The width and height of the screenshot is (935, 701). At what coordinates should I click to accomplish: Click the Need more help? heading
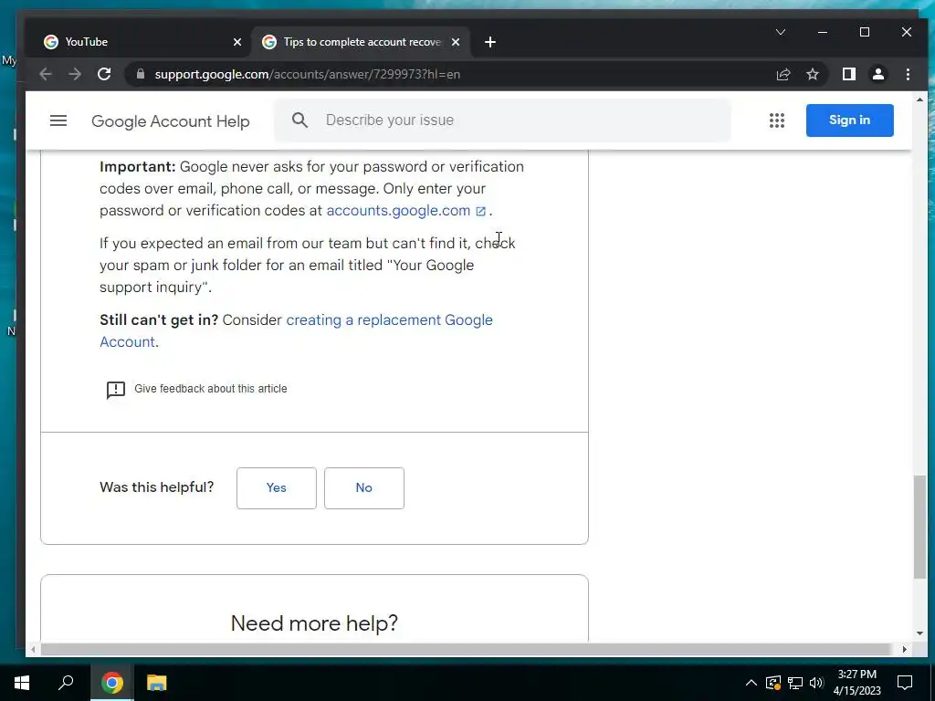314,623
